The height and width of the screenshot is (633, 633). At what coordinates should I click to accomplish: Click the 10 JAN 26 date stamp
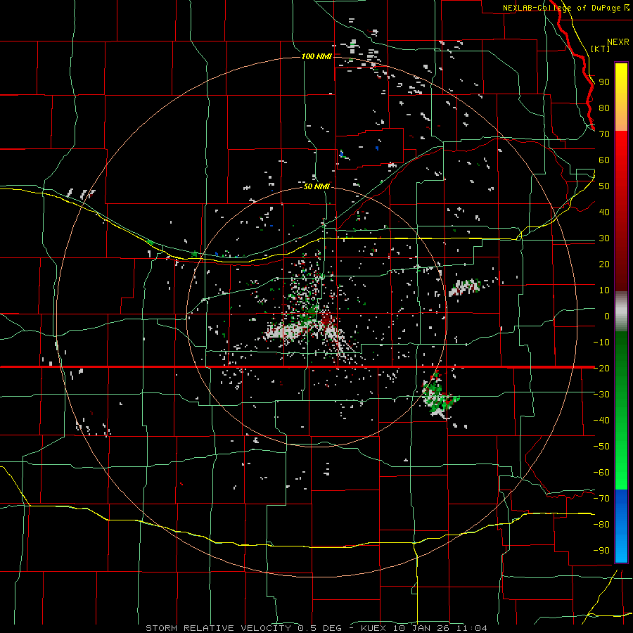tap(422, 628)
